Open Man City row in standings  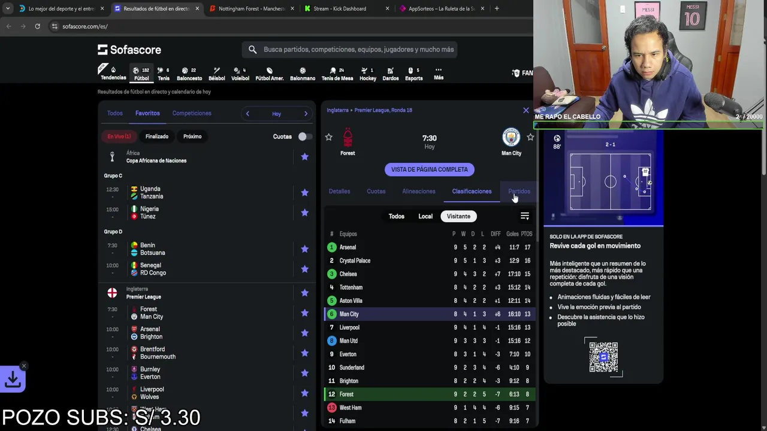430,314
